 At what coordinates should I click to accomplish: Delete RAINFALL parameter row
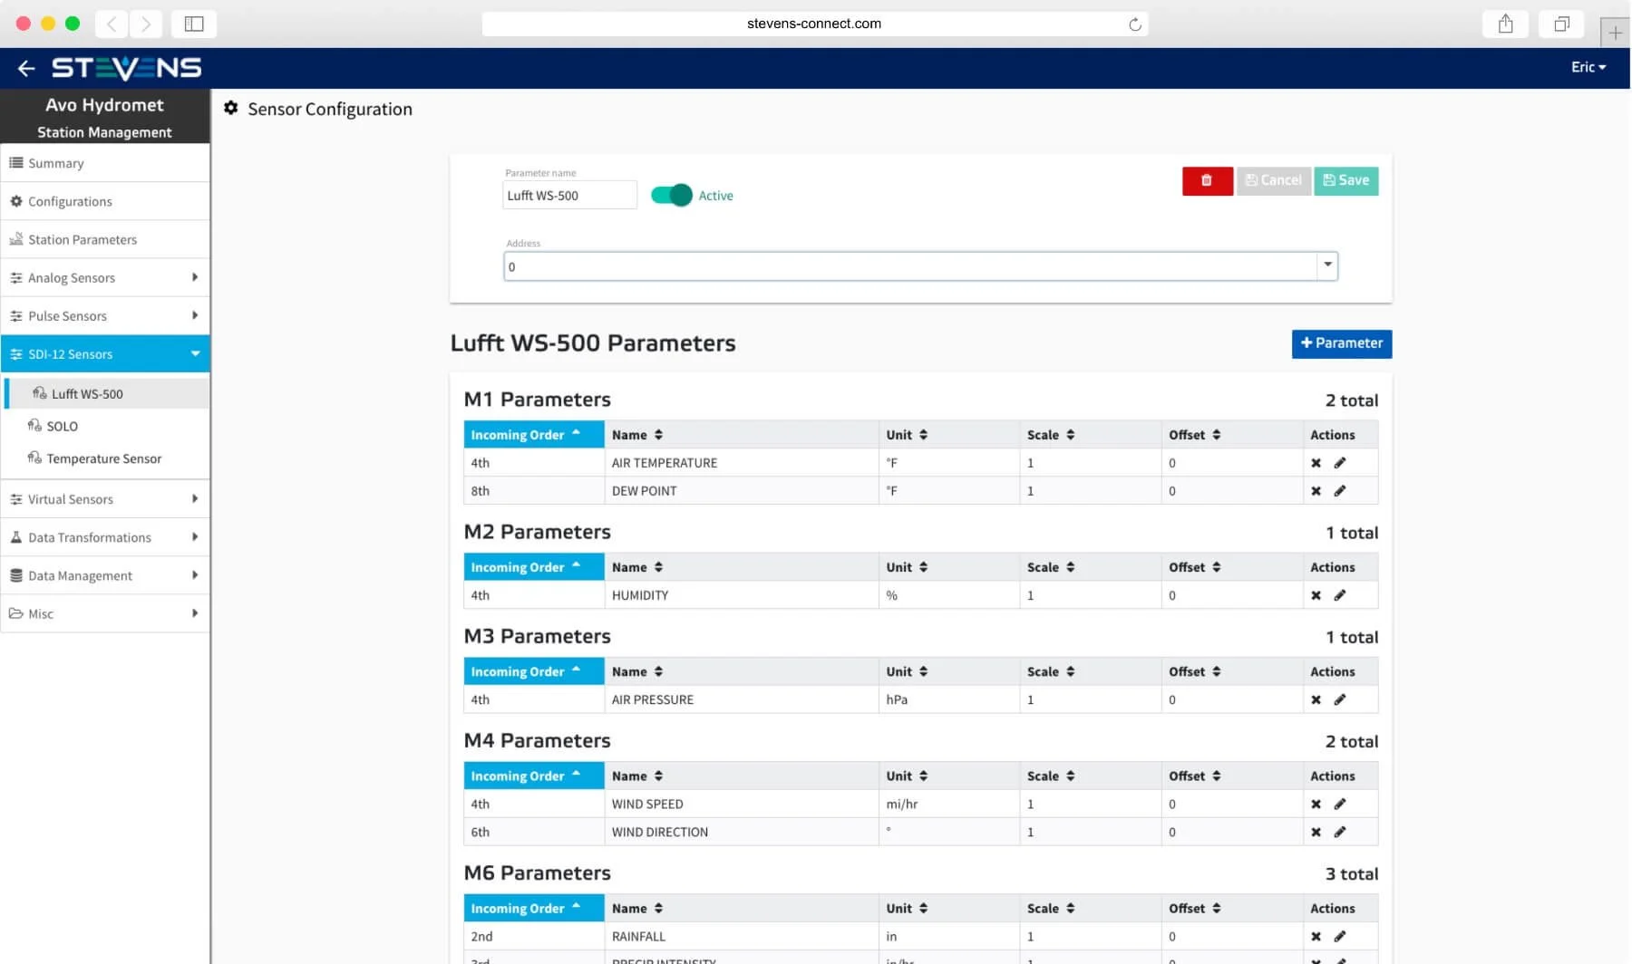click(x=1316, y=937)
